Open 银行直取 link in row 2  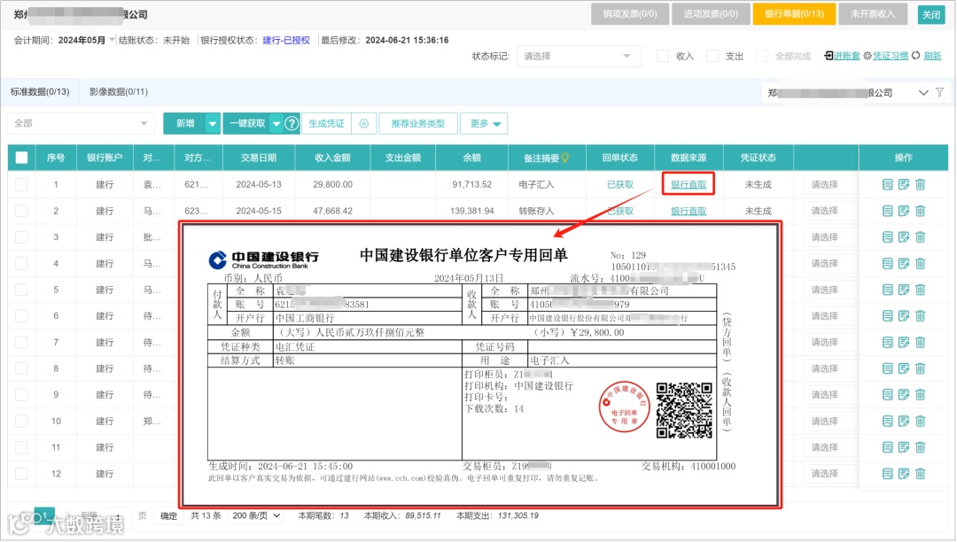click(689, 211)
